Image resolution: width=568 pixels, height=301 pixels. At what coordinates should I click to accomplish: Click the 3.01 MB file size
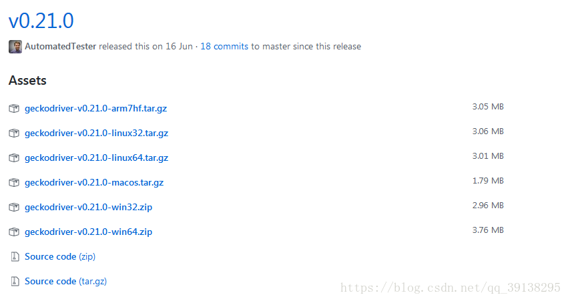tap(488, 156)
